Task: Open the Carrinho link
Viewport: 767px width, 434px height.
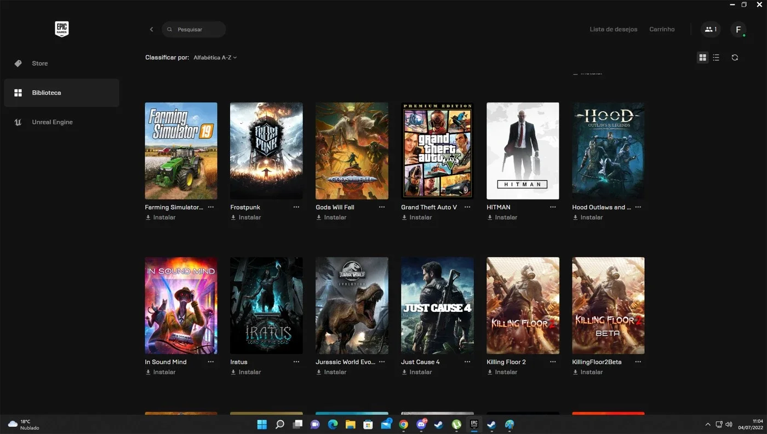Action: (662, 30)
